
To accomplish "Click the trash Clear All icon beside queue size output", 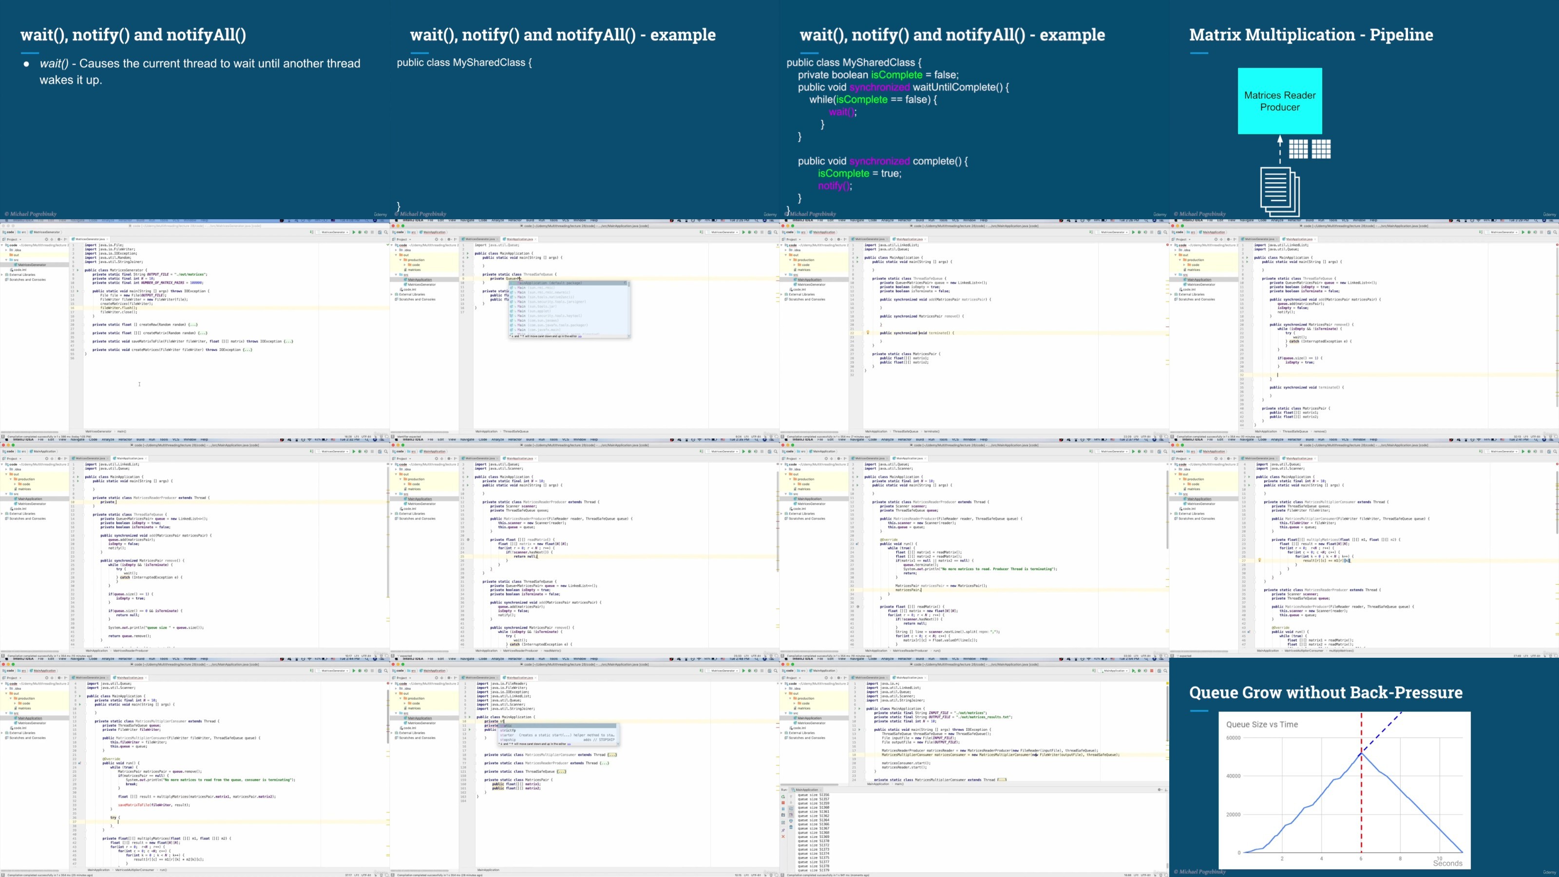I will (792, 827).
